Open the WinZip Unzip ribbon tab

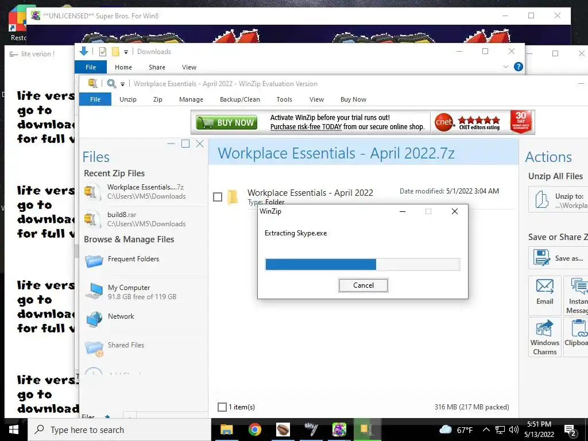(x=128, y=99)
